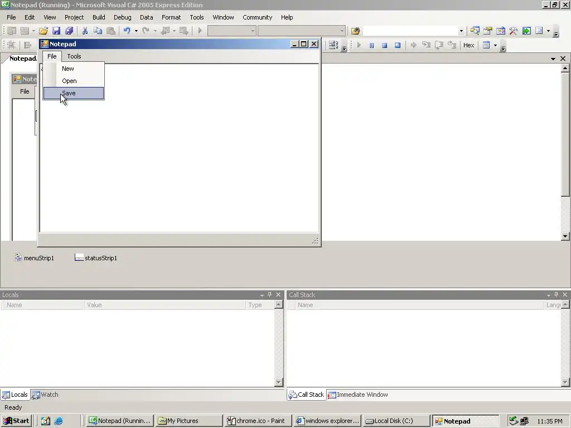This screenshot has width=571, height=428.
Task: Click the Restart debugging icon
Action: 397,45
